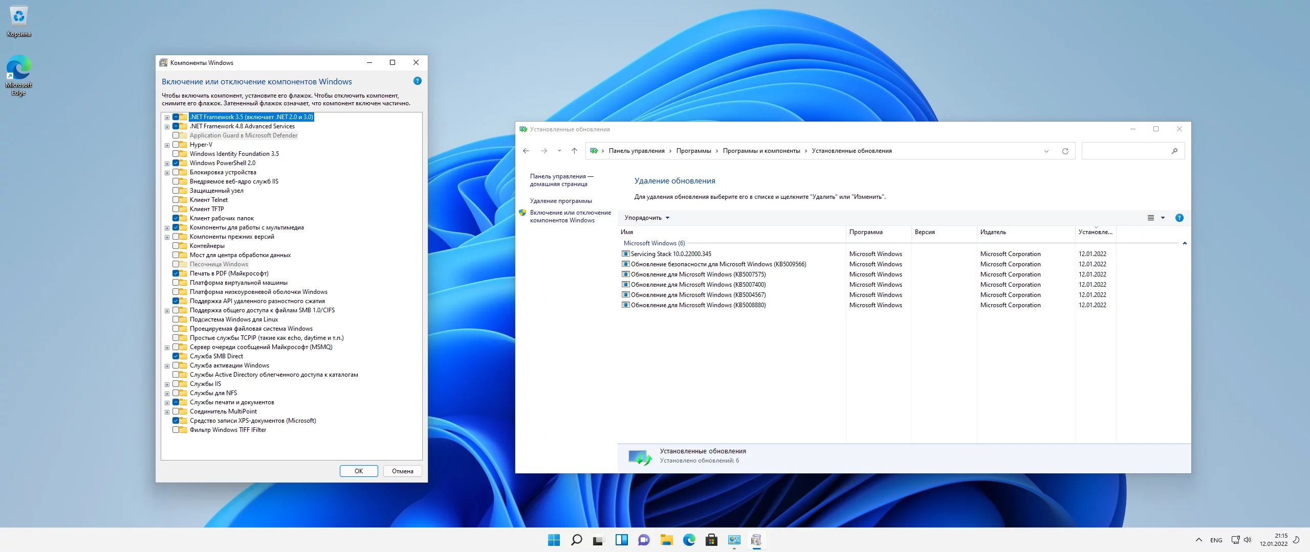Open the Упорядочить dropdown menu

647,218
